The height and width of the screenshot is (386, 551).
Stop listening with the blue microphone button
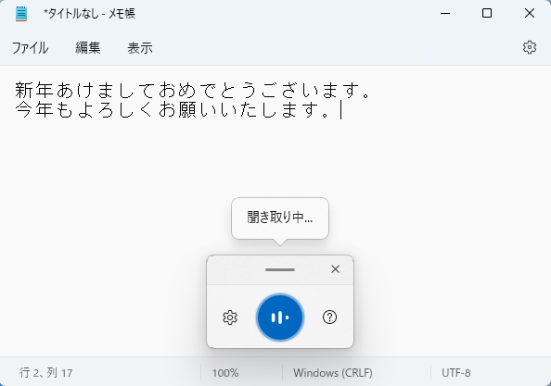pos(280,318)
